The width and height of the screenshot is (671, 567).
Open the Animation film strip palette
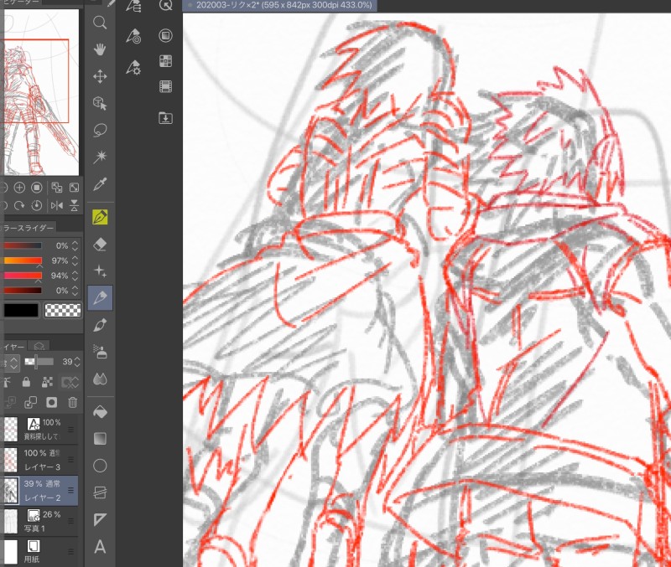coord(165,87)
